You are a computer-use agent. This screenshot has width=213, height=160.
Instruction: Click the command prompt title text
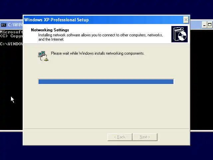pos(15,25)
